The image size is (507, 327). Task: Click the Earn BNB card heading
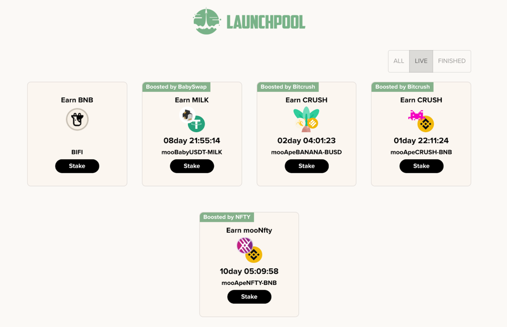77,100
